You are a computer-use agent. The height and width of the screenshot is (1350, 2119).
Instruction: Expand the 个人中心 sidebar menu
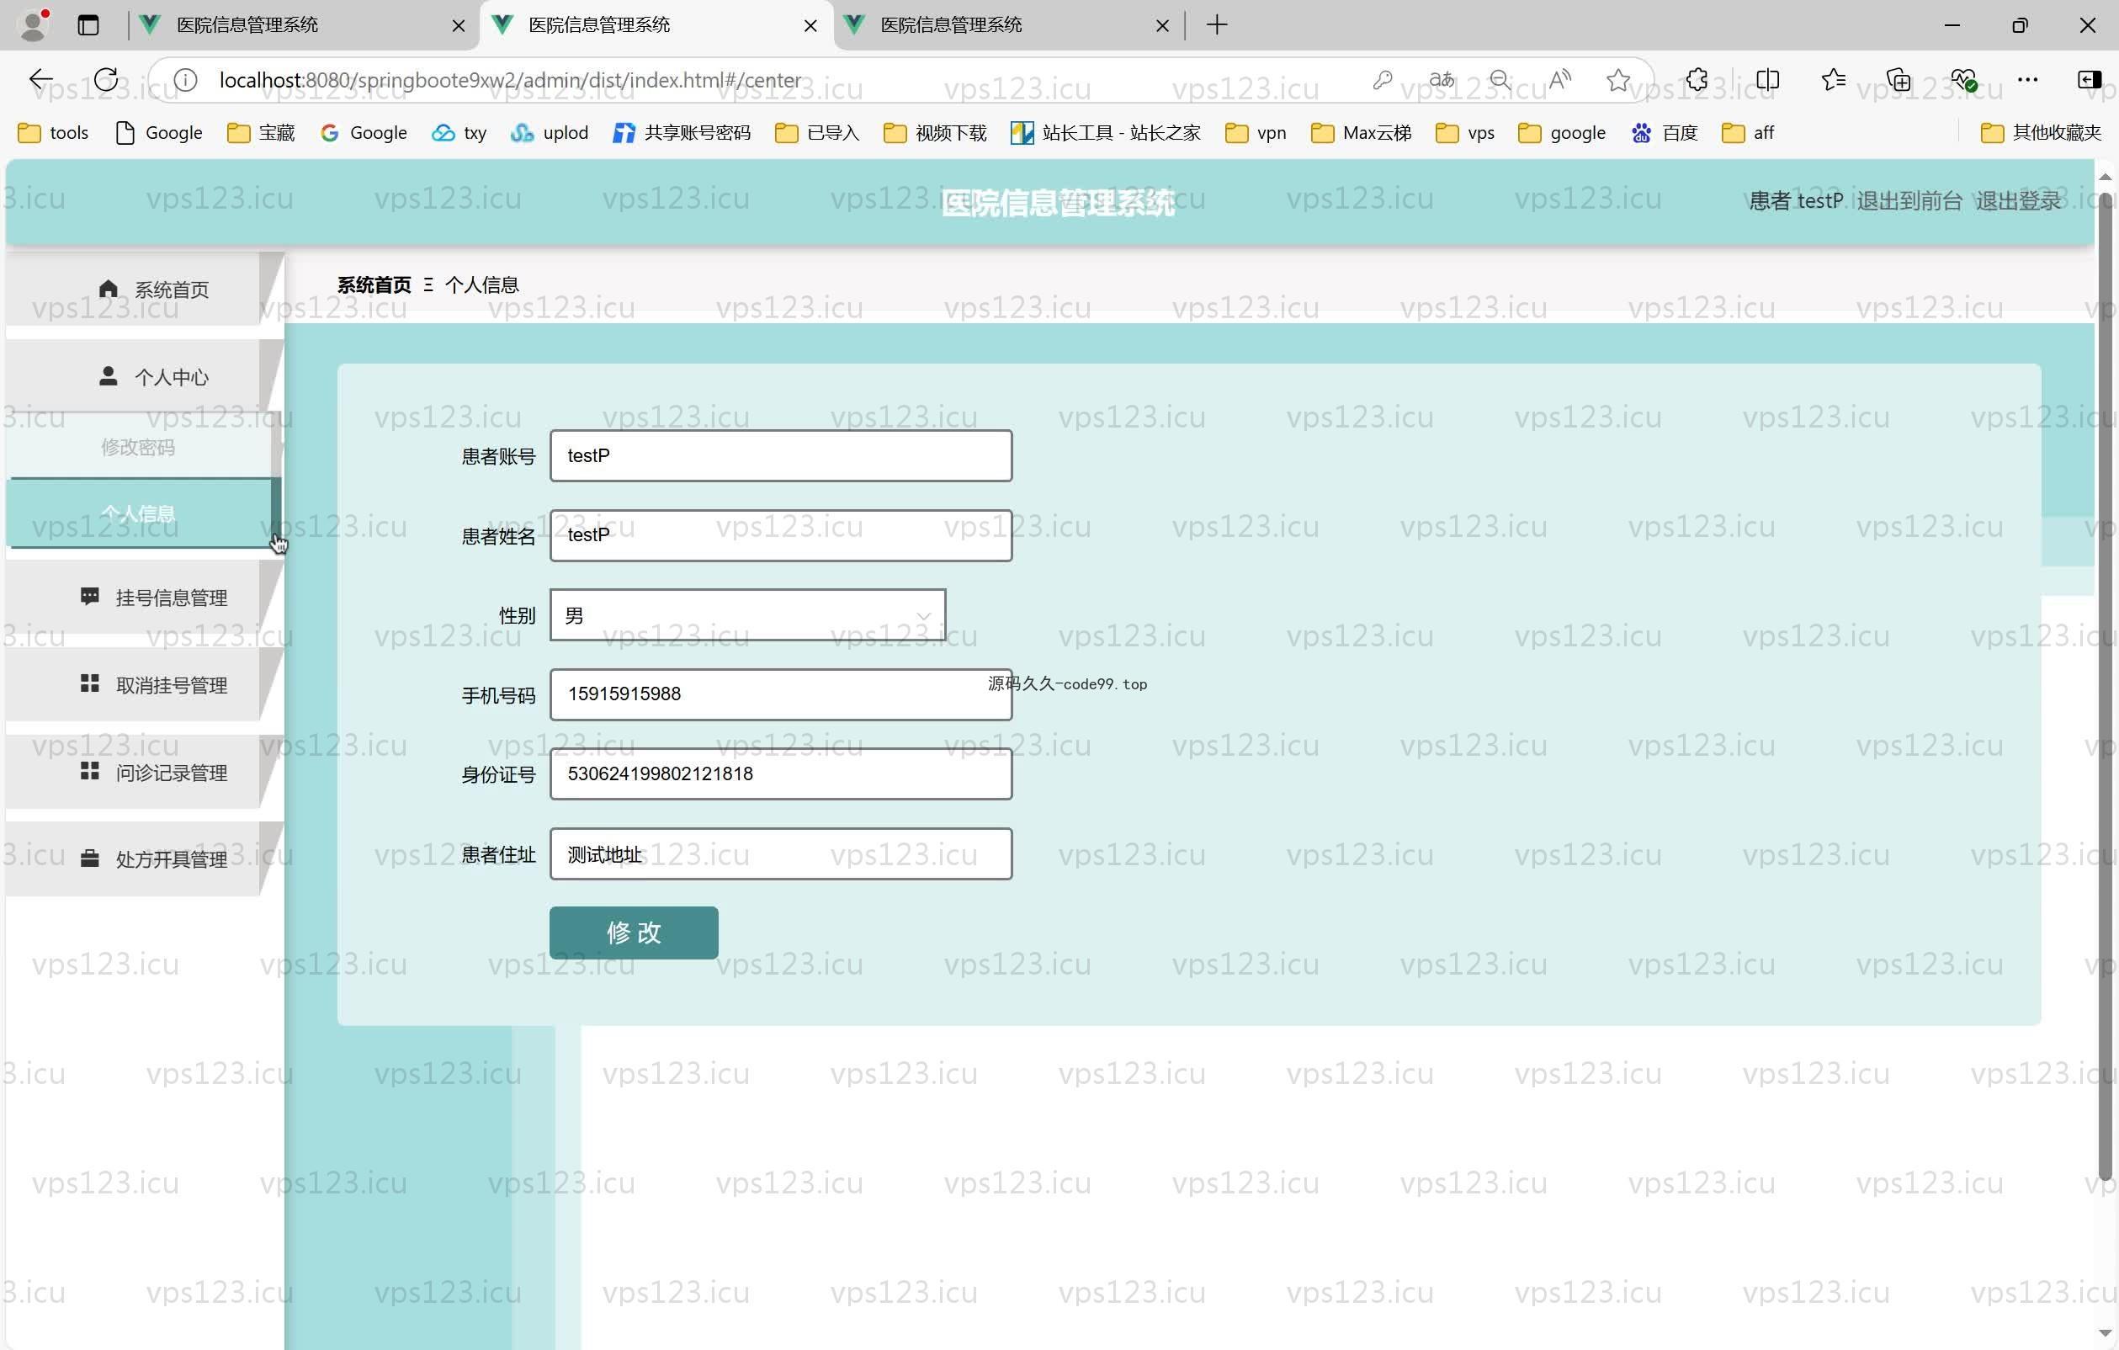tap(144, 377)
